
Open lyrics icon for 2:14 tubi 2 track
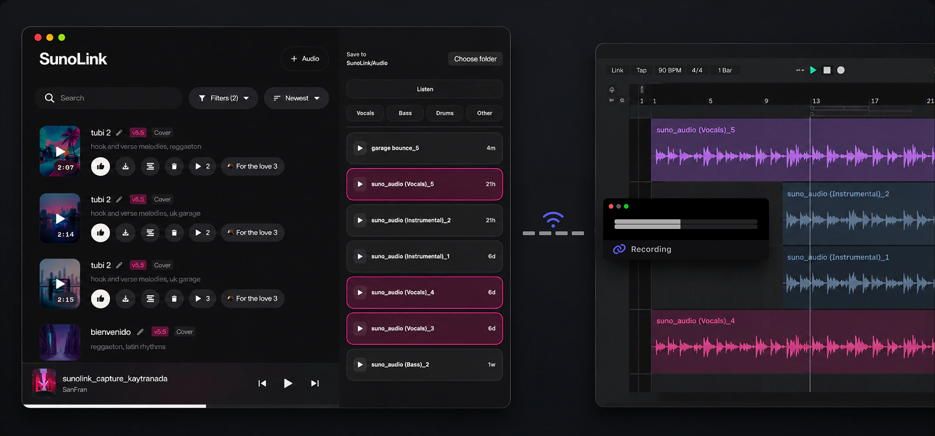click(x=150, y=233)
